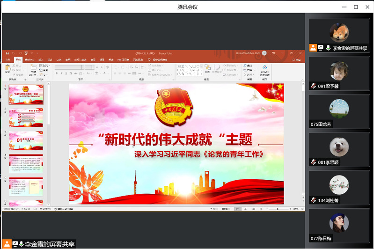The width and height of the screenshot is (374, 249).
Task: Toggle Bold formatting in the font group
Action: [x=57, y=73]
